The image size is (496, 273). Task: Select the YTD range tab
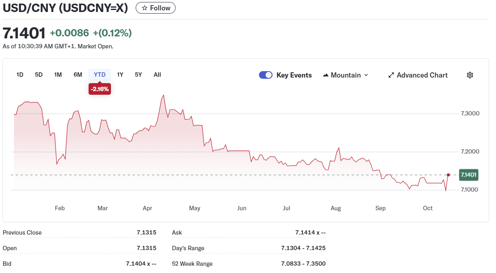click(x=100, y=75)
